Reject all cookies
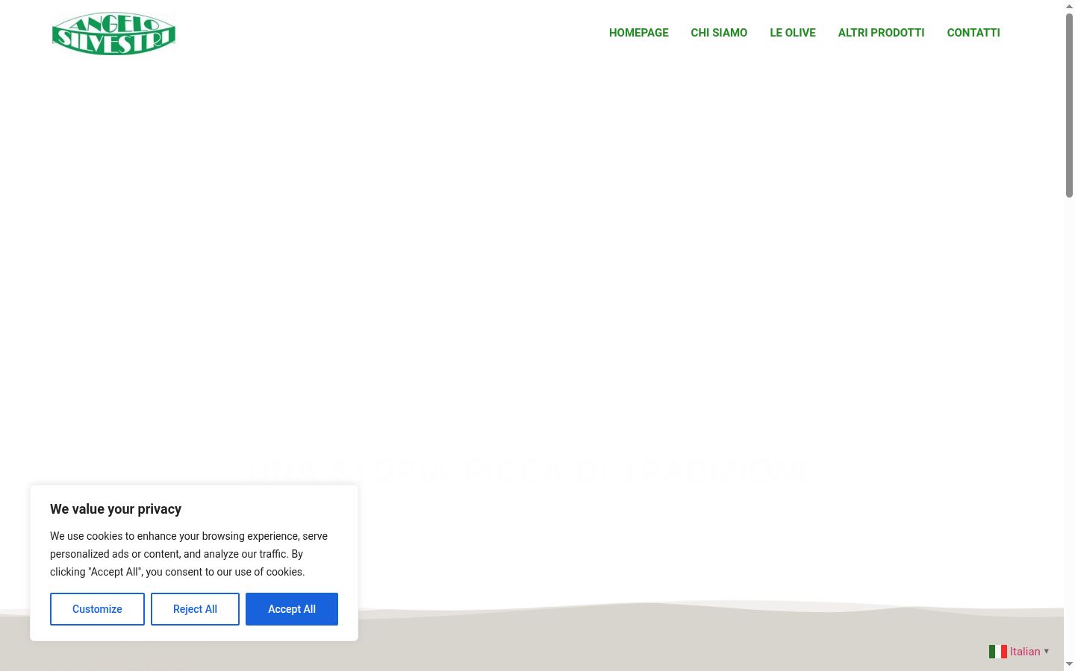 195,609
